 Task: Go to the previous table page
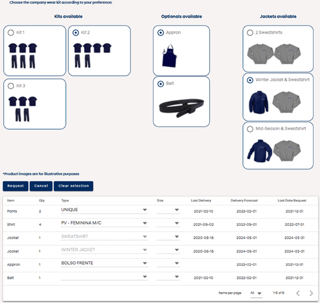298,293
